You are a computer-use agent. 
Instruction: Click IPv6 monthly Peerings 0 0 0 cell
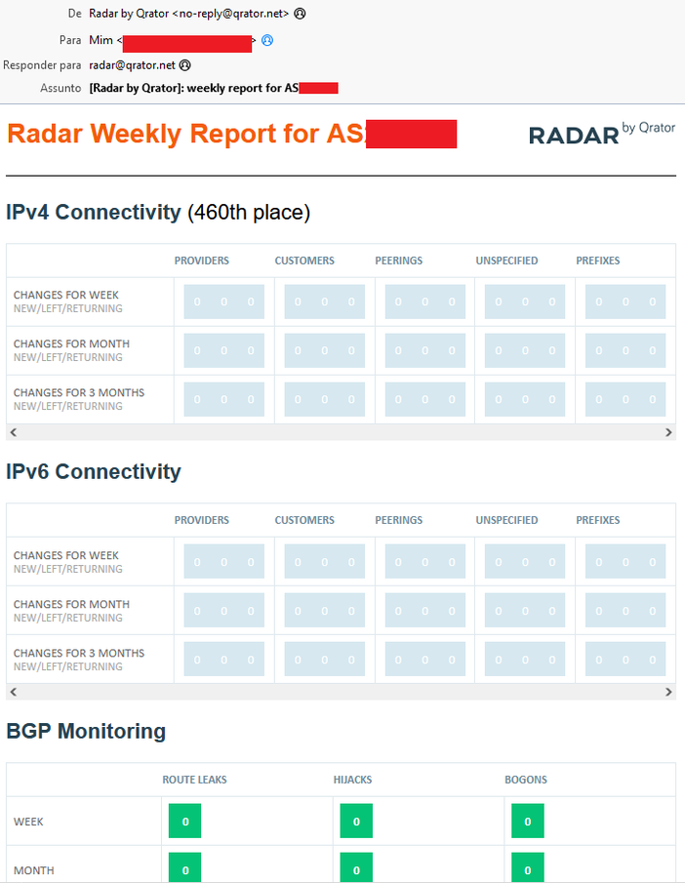point(425,611)
